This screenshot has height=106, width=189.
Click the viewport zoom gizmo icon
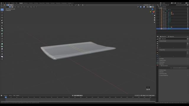tap(154, 16)
